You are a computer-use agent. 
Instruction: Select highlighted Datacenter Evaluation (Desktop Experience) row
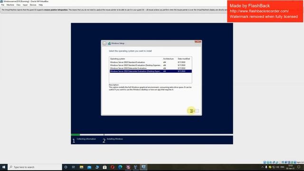click(x=151, y=71)
